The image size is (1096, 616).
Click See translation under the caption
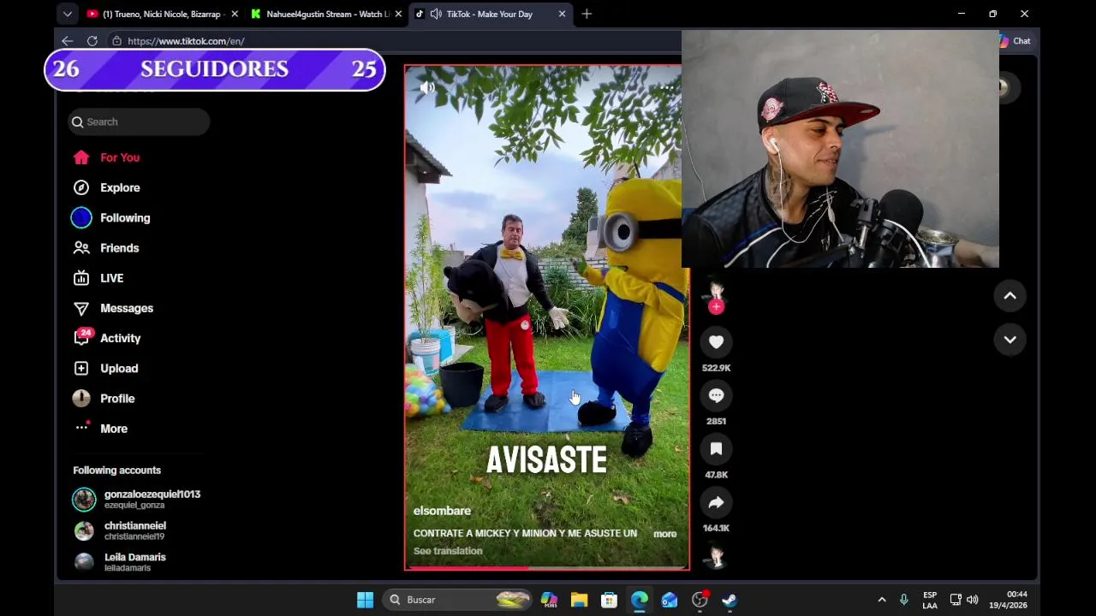tap(448, 551)
